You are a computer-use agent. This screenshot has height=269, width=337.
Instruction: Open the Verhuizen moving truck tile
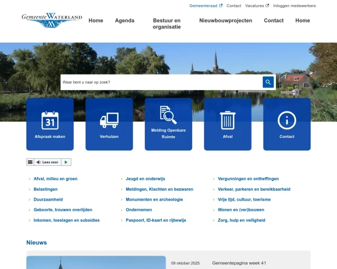pyautogui.click(x=109, y=120)
